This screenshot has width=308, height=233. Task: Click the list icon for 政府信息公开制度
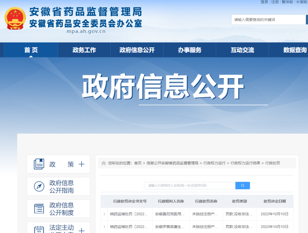pos(39,209)
